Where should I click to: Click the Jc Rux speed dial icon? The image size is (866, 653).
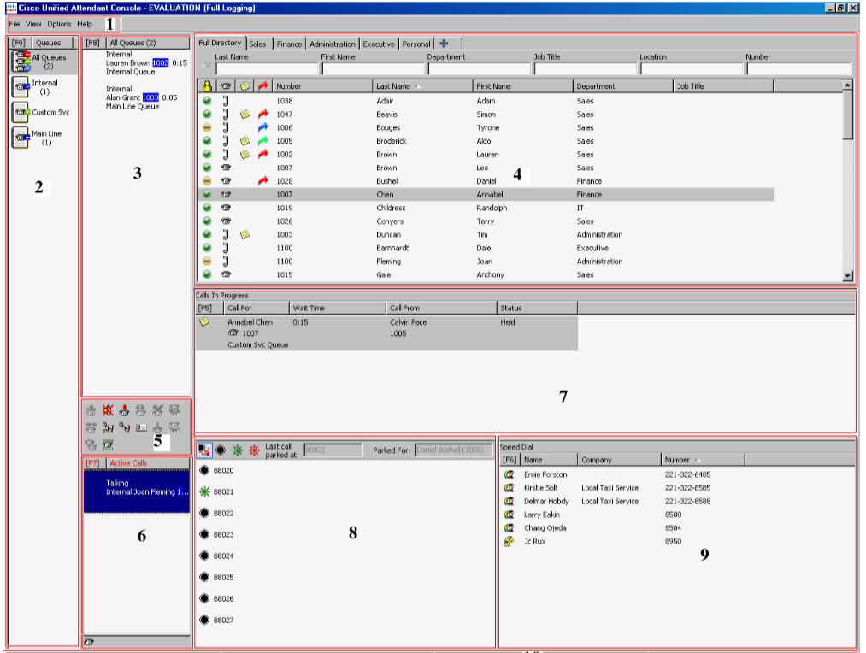click(510, 542)
